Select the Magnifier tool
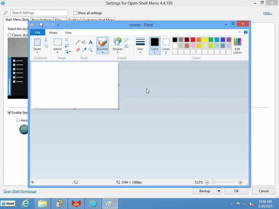Viewport: 279px width, 209px height. 90,50
